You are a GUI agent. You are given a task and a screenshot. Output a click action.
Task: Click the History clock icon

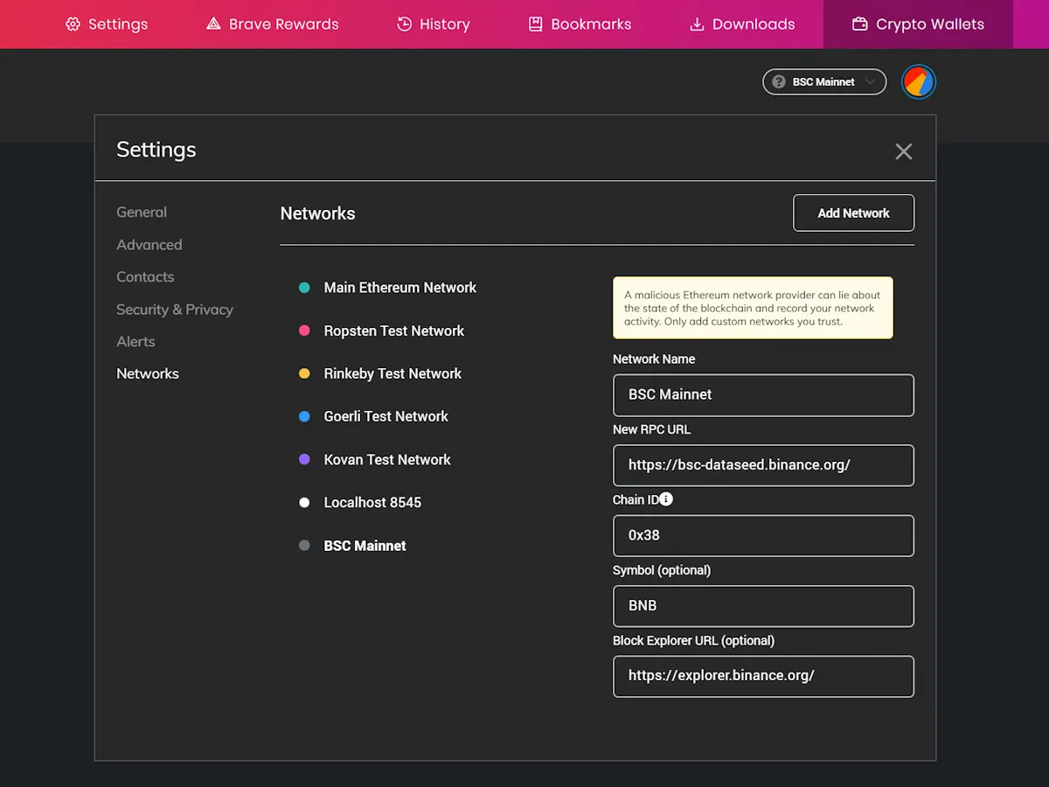pos(404,24)
